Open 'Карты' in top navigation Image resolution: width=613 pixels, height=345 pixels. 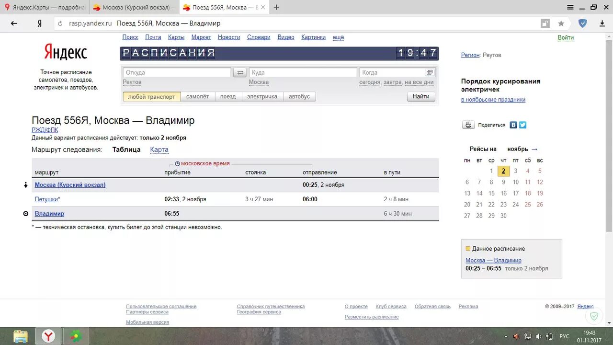pyautogui.click(x=176, y=37)
